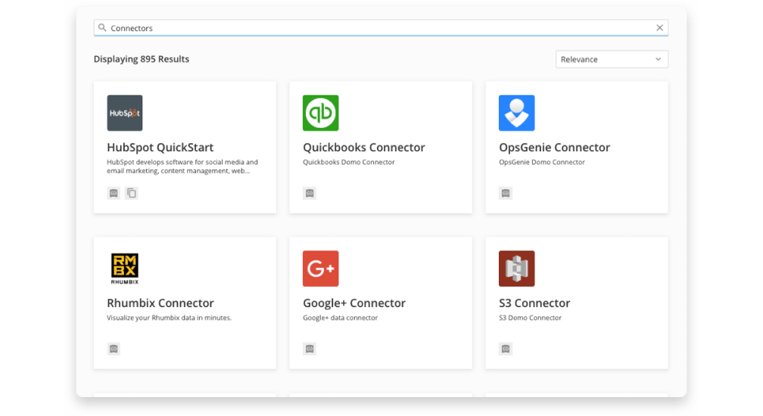
Task: Open the Relevance sort dropdown
Action: (612, 59)
